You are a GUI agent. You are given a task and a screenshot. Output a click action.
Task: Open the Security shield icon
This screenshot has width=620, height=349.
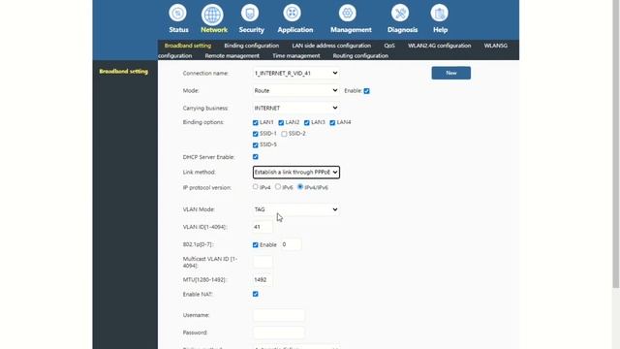[250, 14]
